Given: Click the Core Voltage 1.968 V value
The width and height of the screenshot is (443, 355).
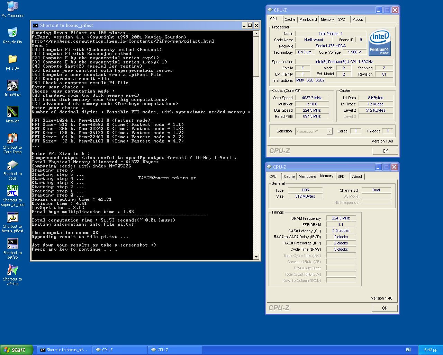Looking at the screenshot, I should (x=354, y=52).
